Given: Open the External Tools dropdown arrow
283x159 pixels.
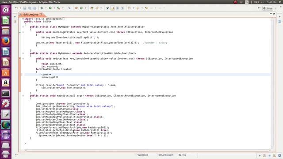Looking at the screenshot, I should point(63,8).
